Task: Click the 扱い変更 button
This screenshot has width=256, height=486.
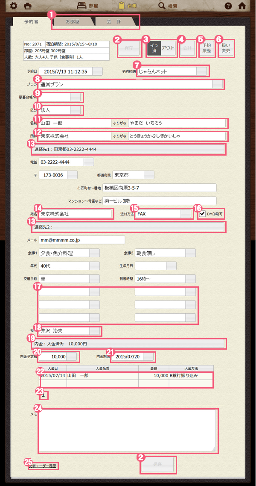Action: (x=226, y=48)
